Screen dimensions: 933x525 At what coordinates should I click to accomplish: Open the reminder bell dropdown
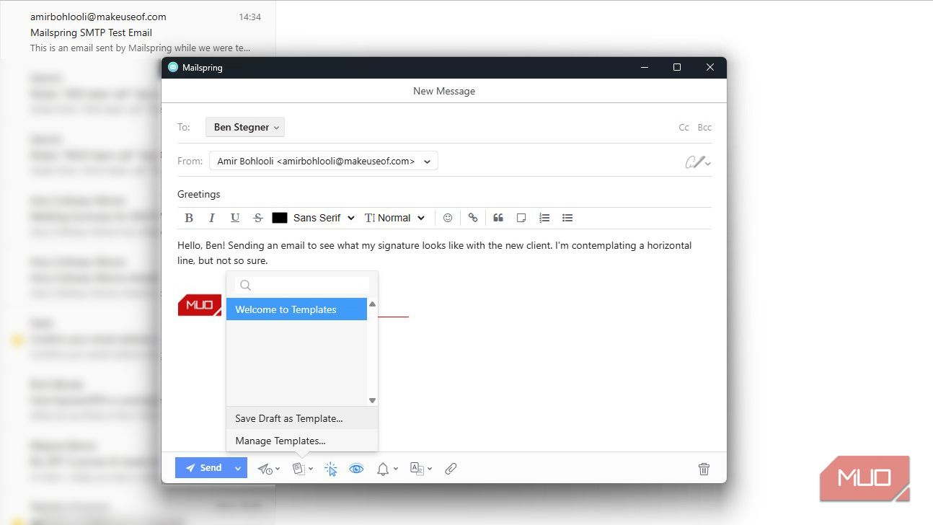386,469
